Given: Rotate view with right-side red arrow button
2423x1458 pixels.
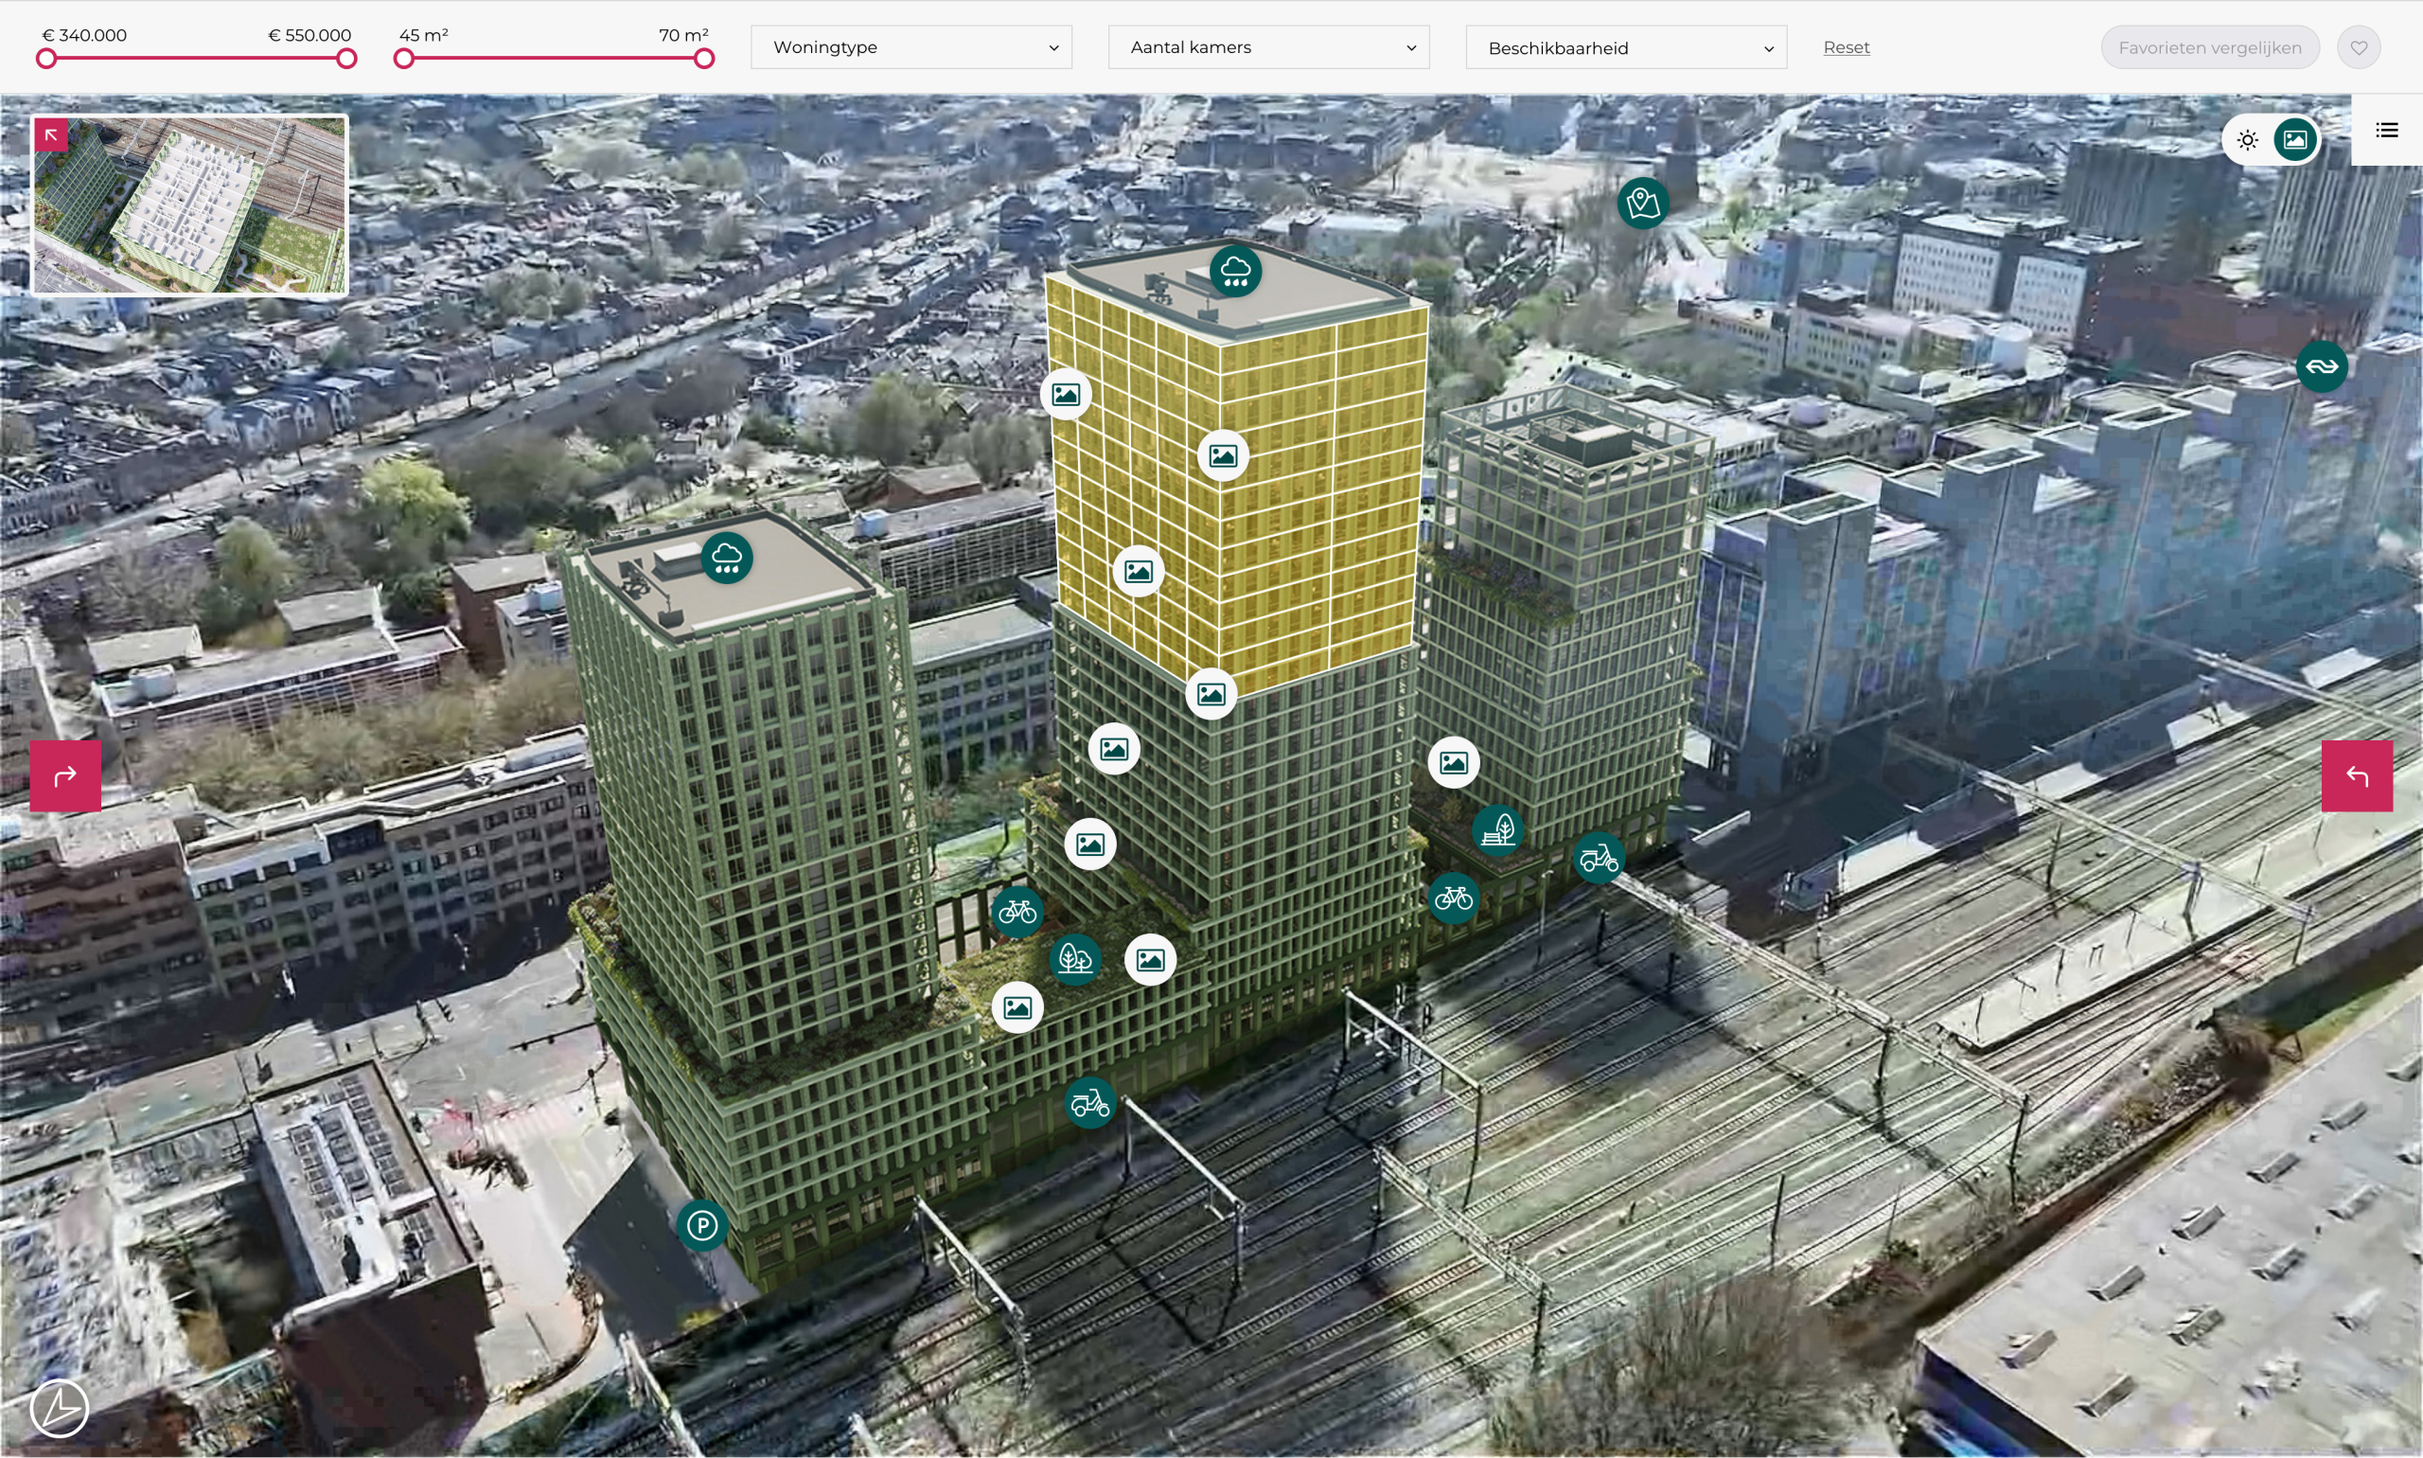Looking at the screenshot, I should pyautogui.click(x=2356, y=776).
